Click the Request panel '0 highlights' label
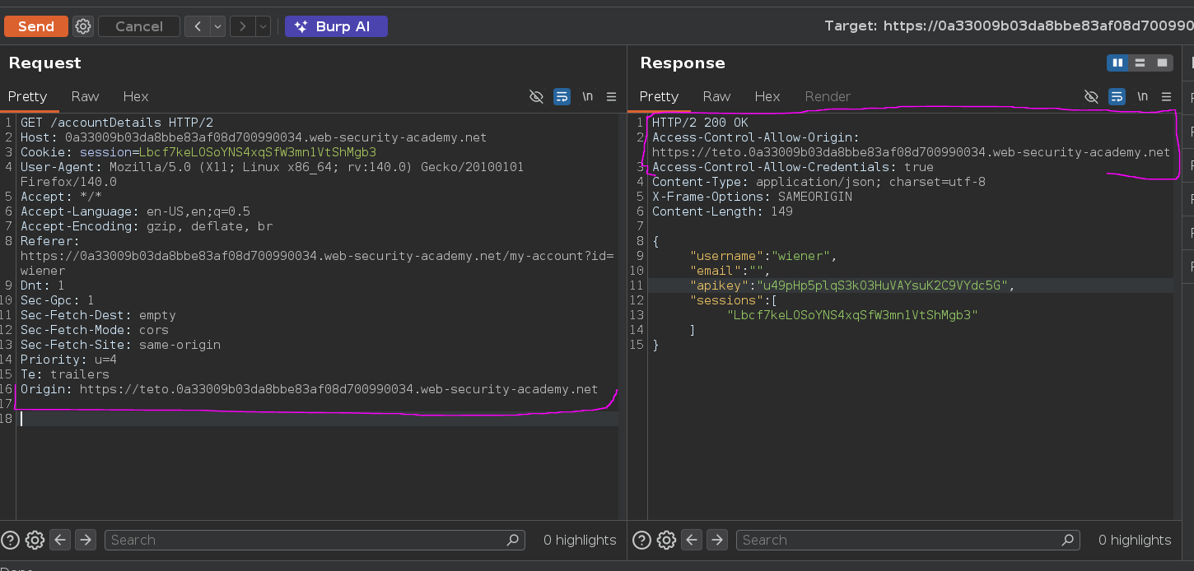Viewport: 1194px width, 571px height. tap(580, 540)
